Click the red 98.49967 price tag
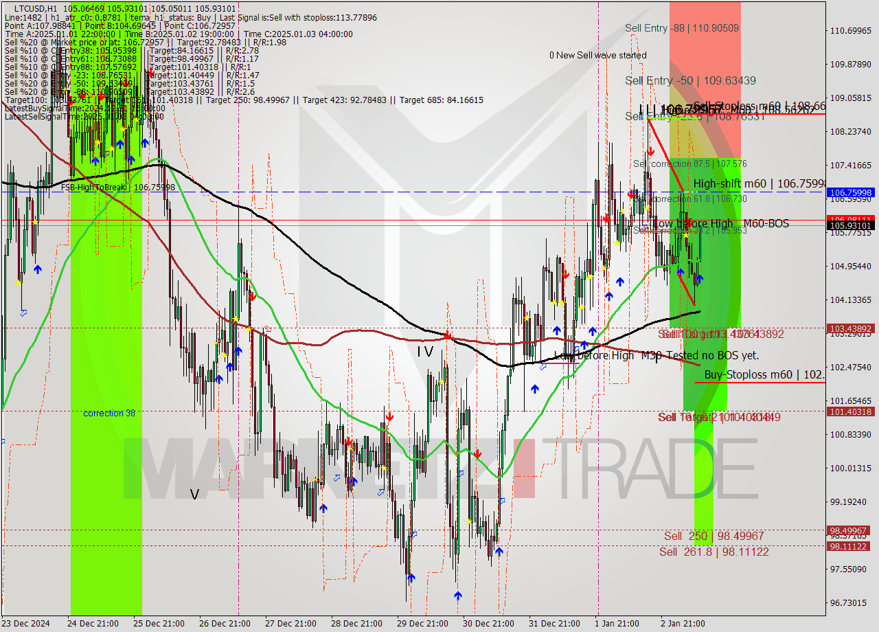The width and height of the screenshot is (879, 632). (850, 530)
